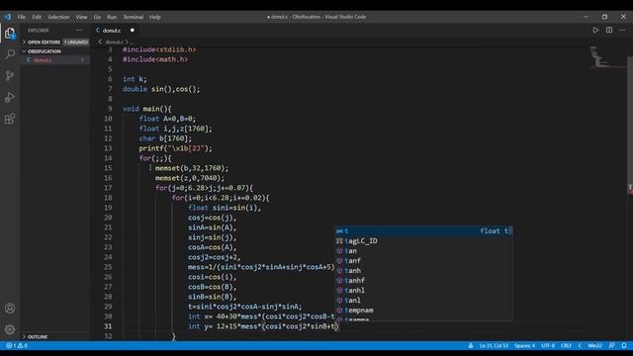Change encoding via UTF-8 status item
This screenshot has height=356, width=633.
tap(548, 345)
